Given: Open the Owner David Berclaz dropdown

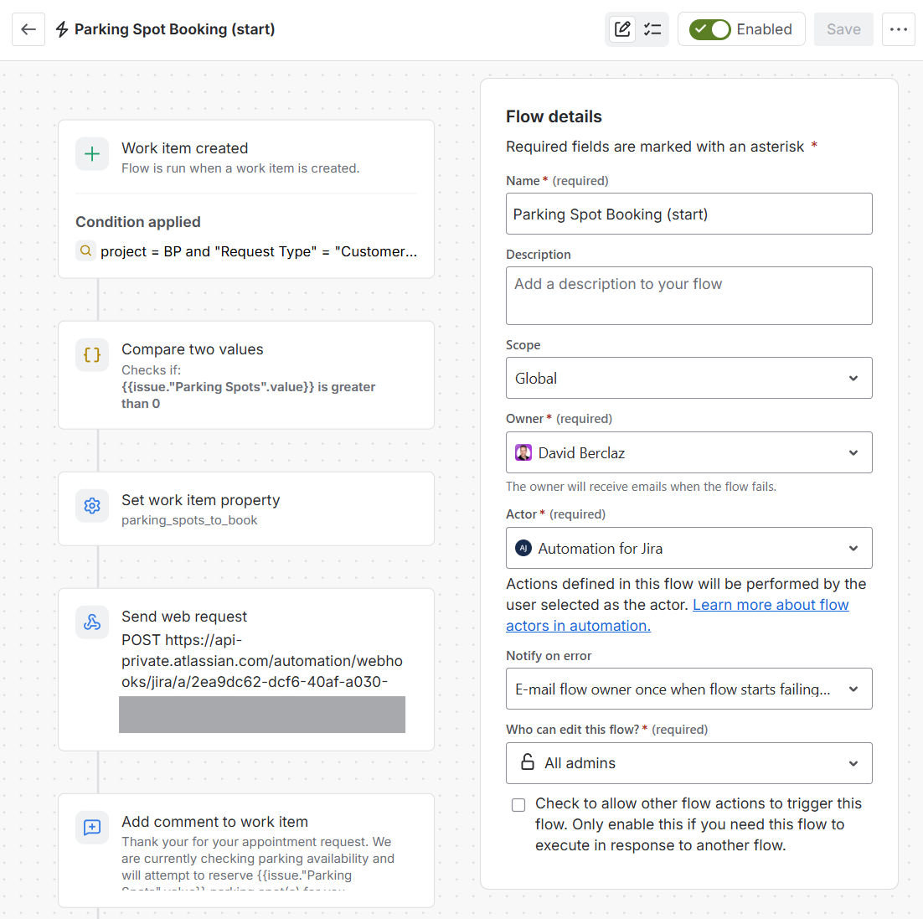Looking at the screenshot, I should 688,452.
